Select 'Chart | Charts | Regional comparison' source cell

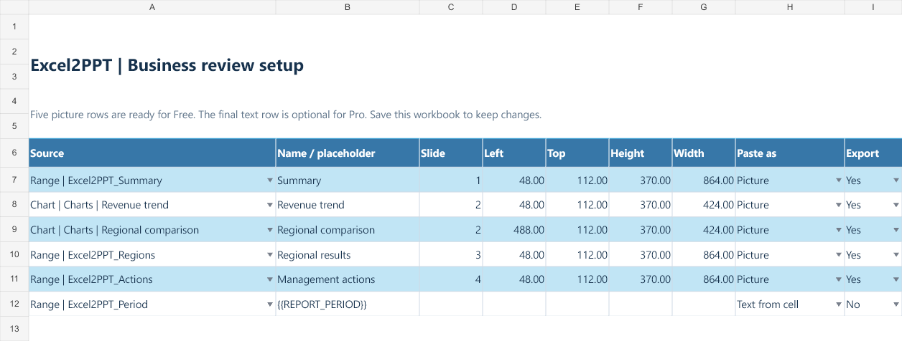pyautogui.click(x=152, y=230)
